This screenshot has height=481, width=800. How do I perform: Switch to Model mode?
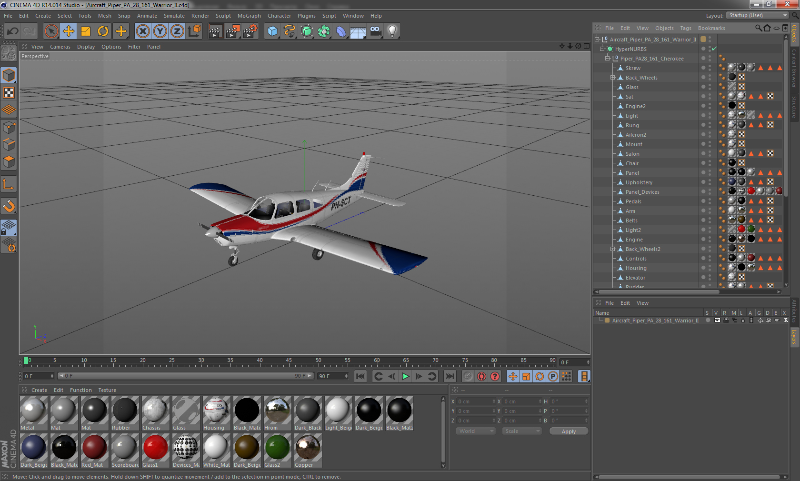9,75
